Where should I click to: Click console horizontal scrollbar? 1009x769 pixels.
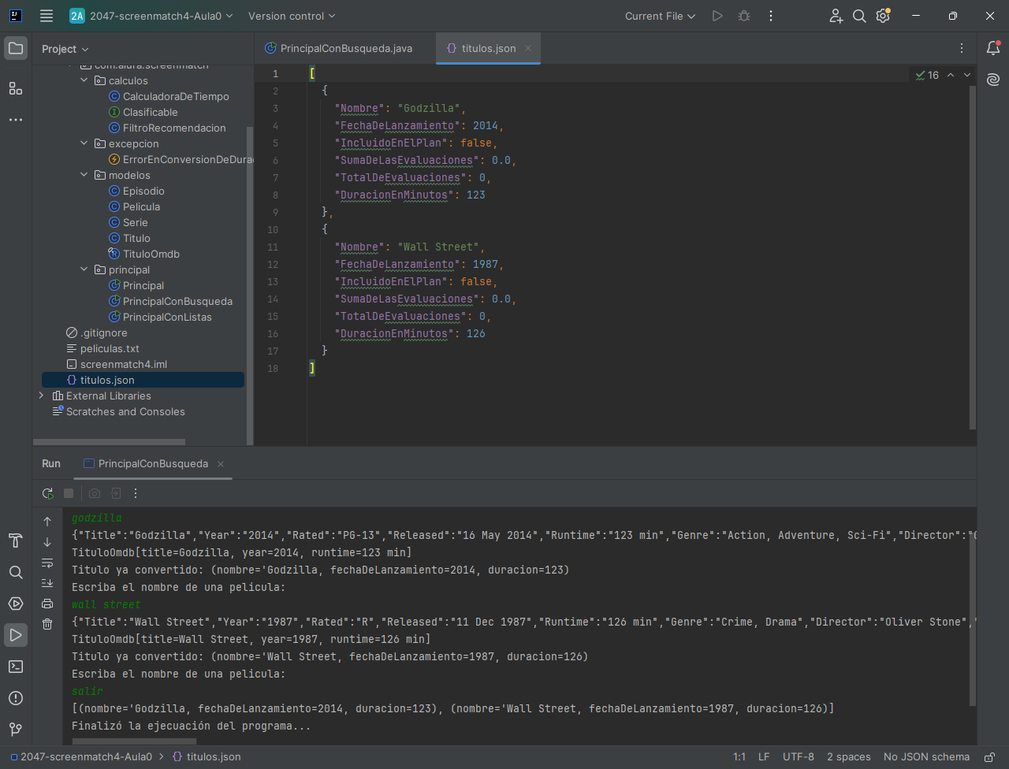click(x=134, y=741)
